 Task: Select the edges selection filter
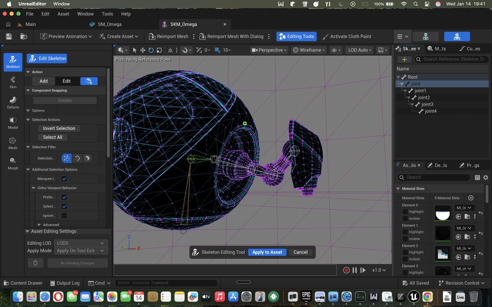click(77, 158)
